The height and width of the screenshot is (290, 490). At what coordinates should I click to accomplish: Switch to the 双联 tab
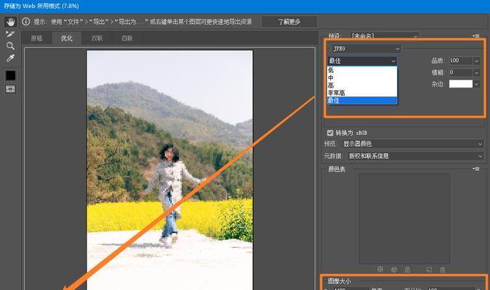(x=97, y=38)
